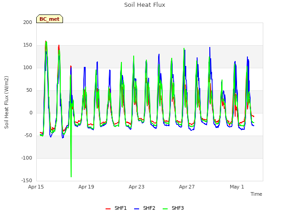Toggle the SHF2 legend entry

[x=145, y=208]
